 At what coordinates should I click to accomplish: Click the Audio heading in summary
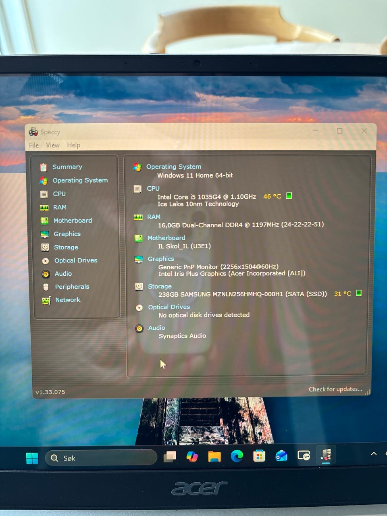click(156, 328)
